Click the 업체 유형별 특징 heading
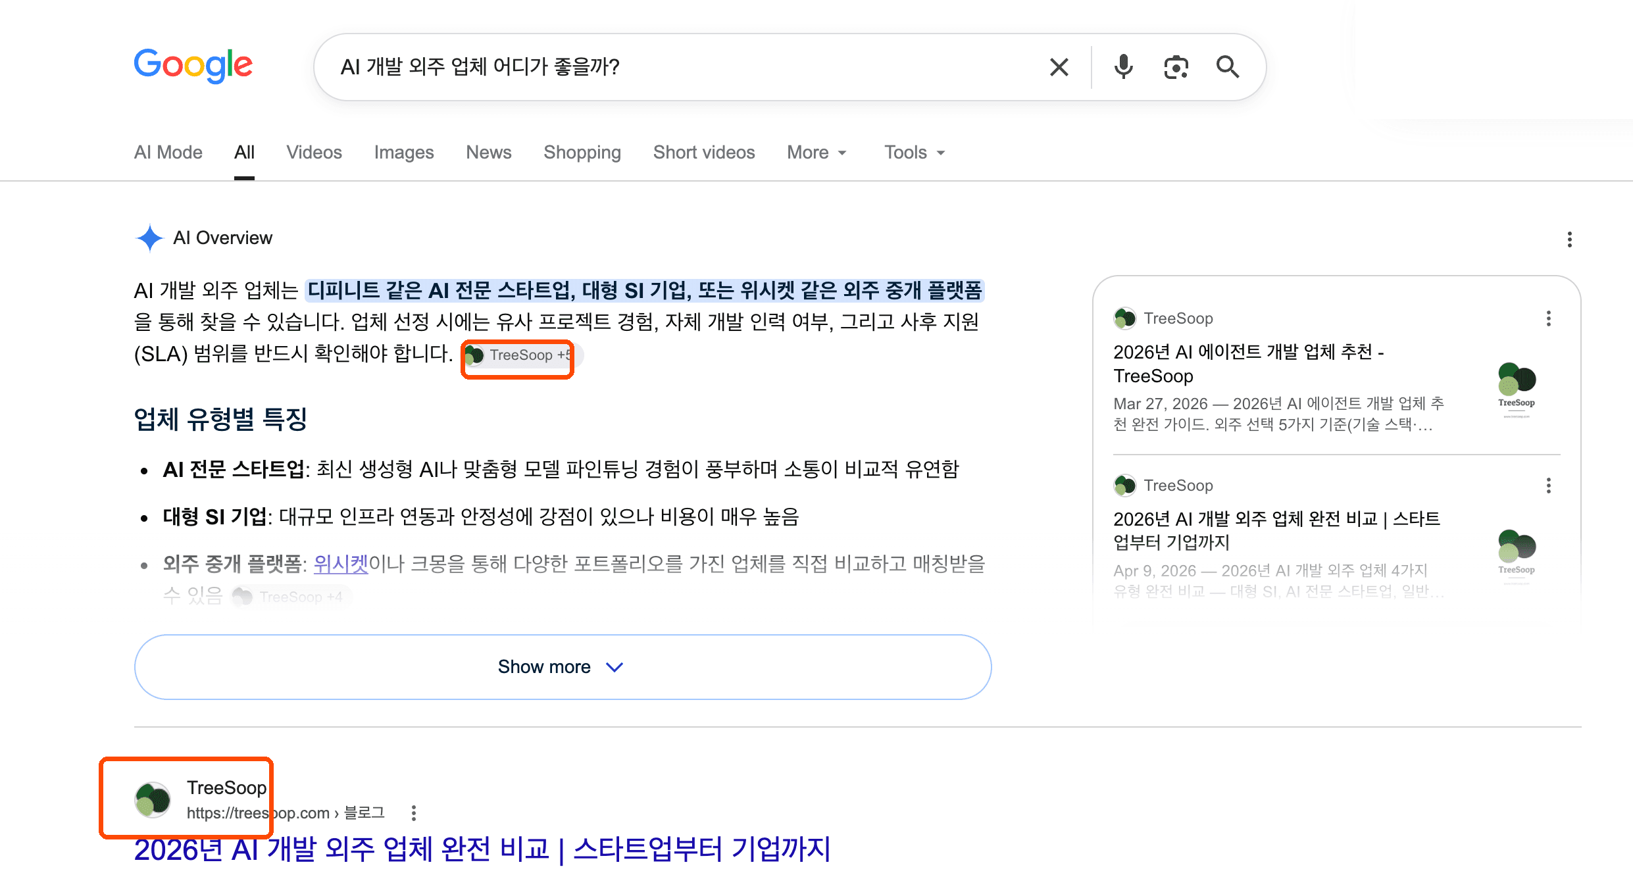 coord(220,419)
